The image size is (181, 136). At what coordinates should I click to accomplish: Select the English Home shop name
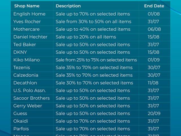(x=29, y=14)
